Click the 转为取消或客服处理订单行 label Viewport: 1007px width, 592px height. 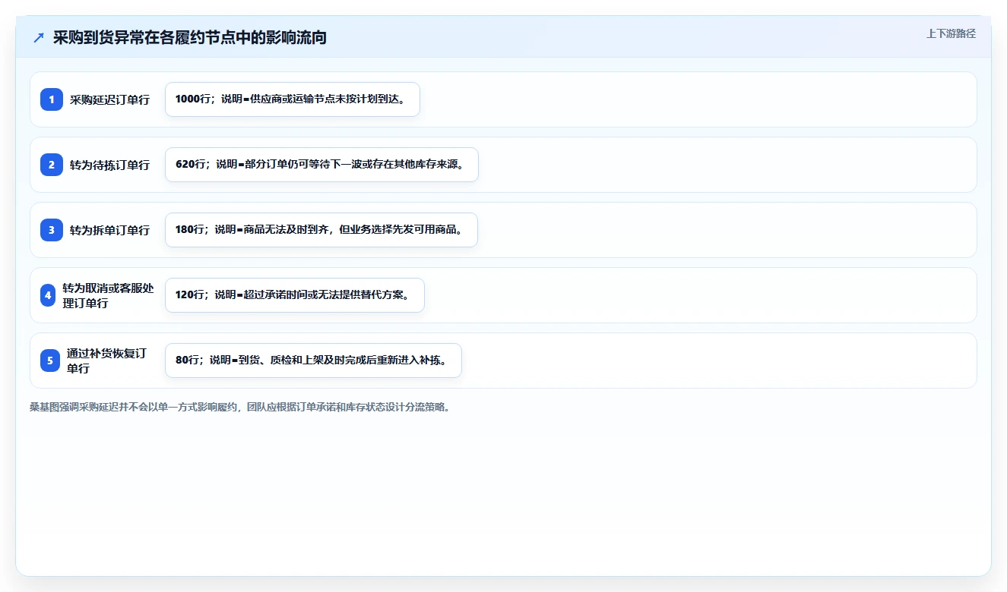coord(108,295)
